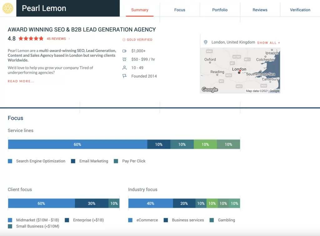Click the minimum project size tag icon
Viewport: 320px width, 236px height.
(124, 51)
